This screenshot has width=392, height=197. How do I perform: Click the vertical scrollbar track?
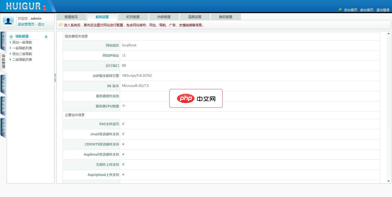[x=388, y=107]
